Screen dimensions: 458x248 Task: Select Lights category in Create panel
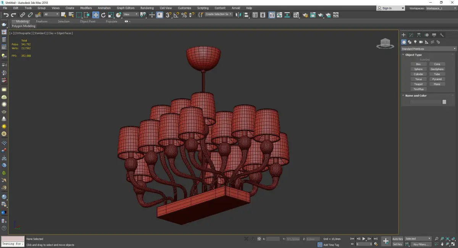[x=415, y=42]
